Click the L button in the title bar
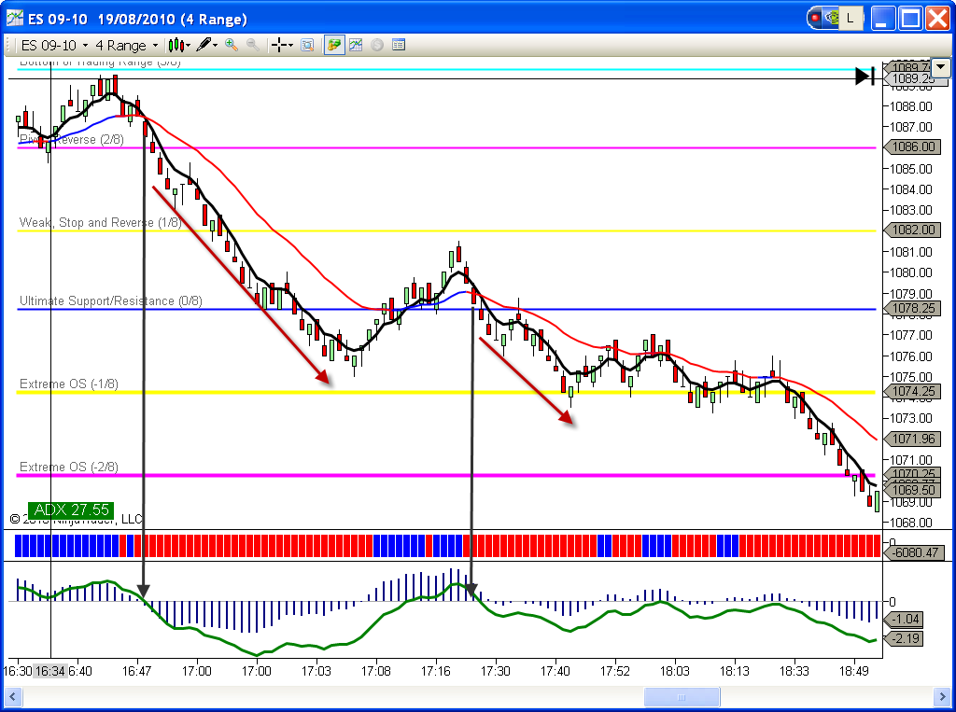Screen dimensions: 956x712 click(x=851, y=19)
